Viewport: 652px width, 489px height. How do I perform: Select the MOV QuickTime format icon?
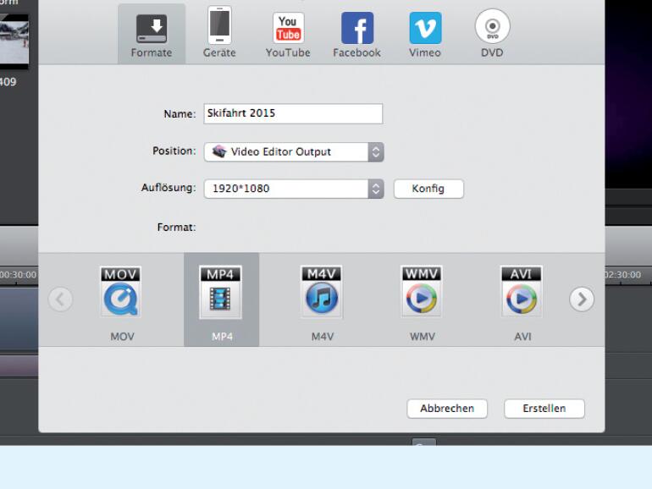(121, 292)
